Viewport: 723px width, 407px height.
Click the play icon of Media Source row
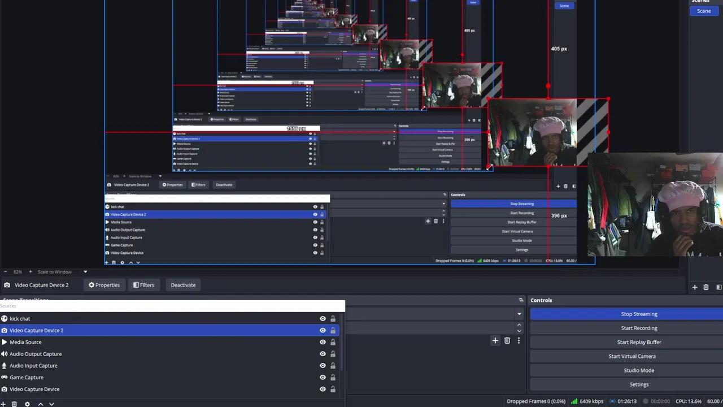pyautogui.click(x=5, y=342)
